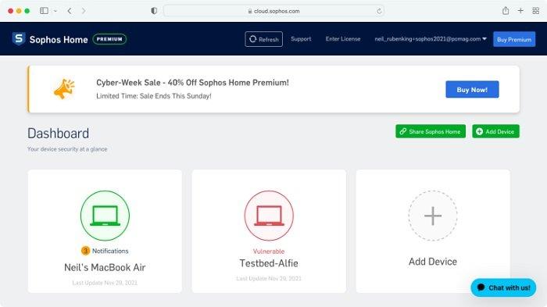This screenshot has height=307, width=547.
Task: Click the Vulnerable status label
Action: pyautogui.click(x=269, y=252)
